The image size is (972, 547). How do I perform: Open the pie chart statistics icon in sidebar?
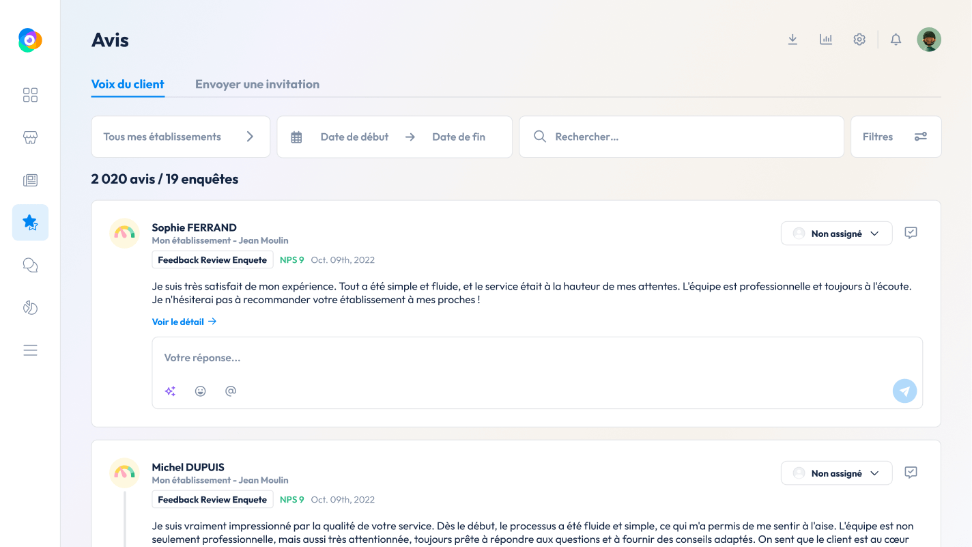pyautogui.click(x=30, y=308)
